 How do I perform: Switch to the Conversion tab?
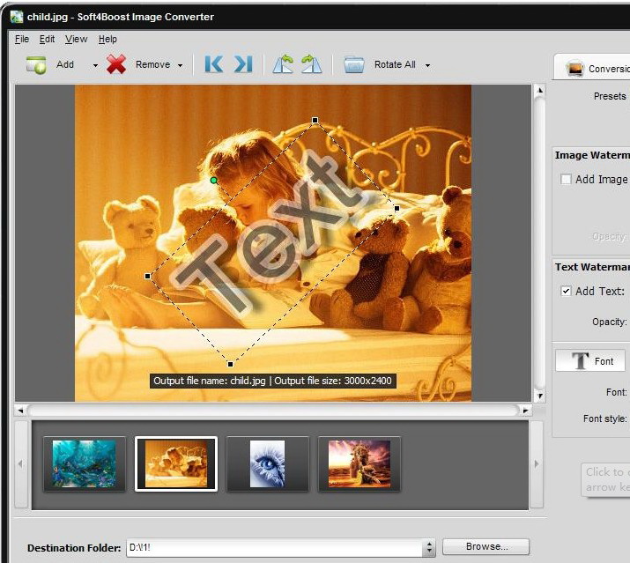592,67
